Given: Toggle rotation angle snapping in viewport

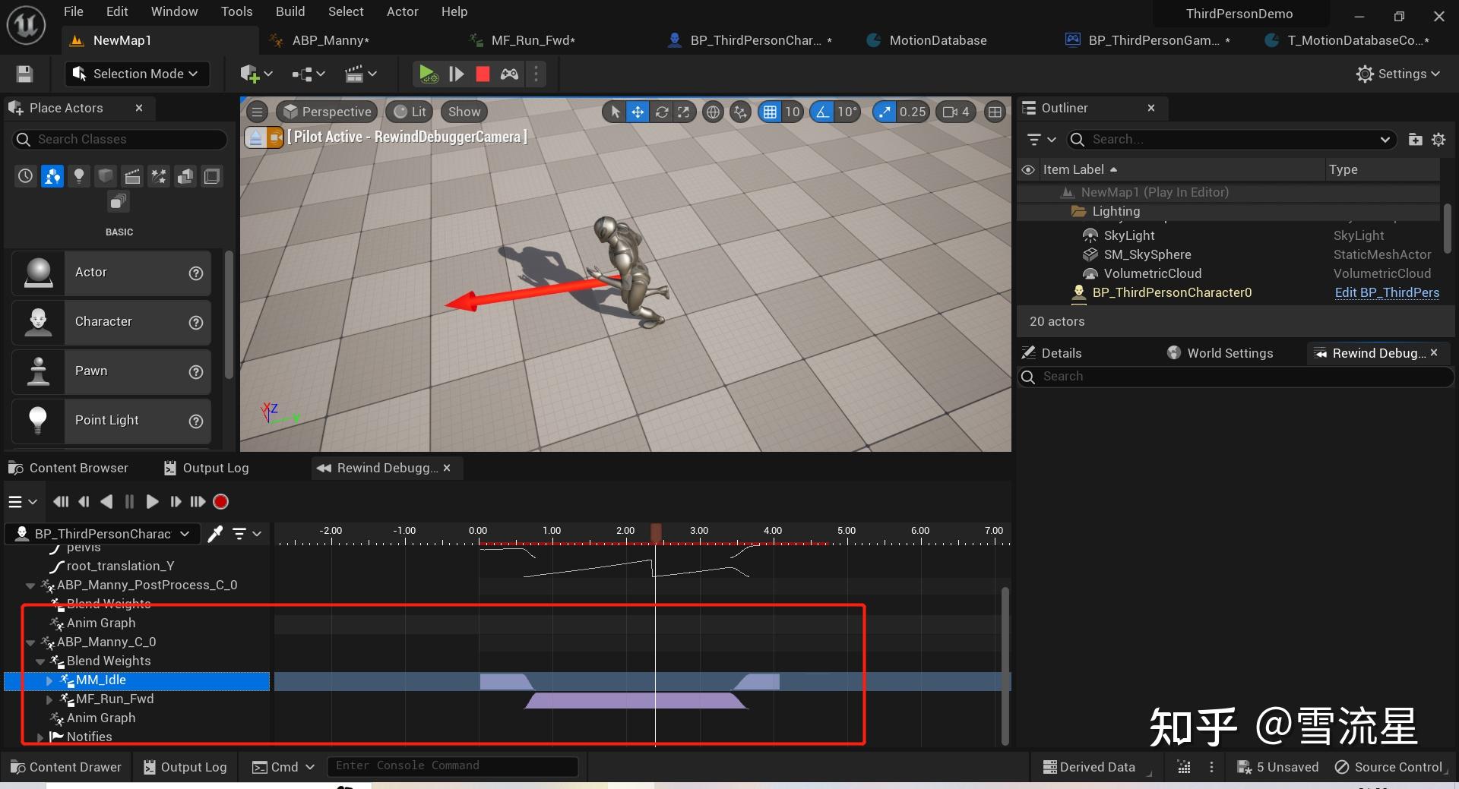Looking at the screenshot, I should pyautogui.click(x=822, y=112).
